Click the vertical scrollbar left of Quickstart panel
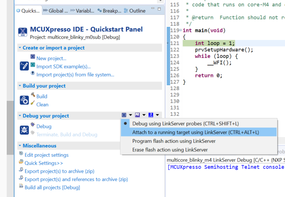 click(10, 128)
